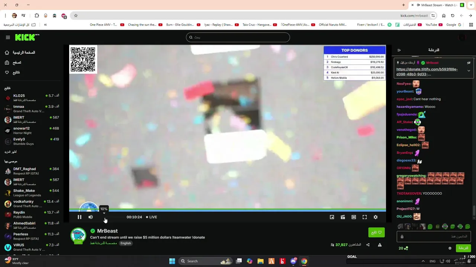
Task: Open snowar12 Horror Night channel
Action: tap(32, 131)
